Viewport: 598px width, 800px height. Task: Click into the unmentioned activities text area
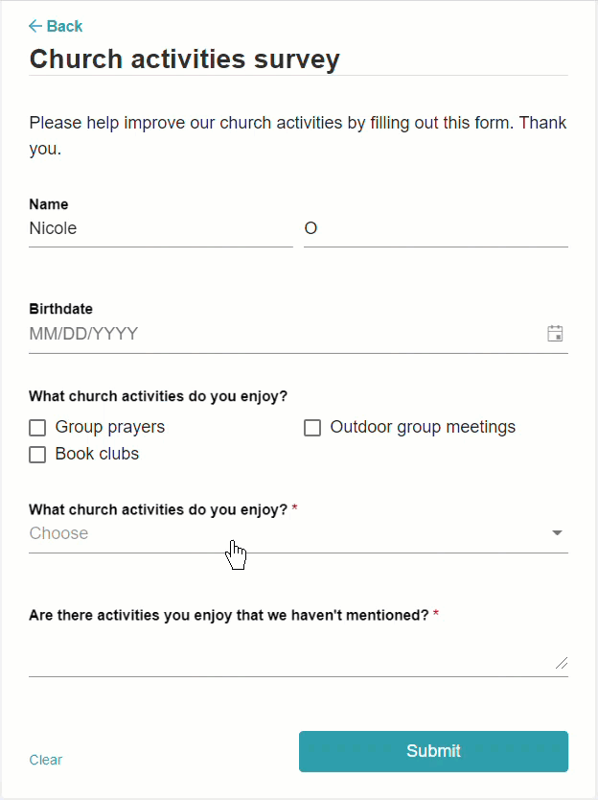tap(298, 654)
